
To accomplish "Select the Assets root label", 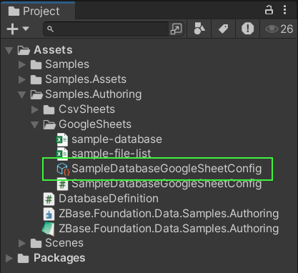I will 53,50.
